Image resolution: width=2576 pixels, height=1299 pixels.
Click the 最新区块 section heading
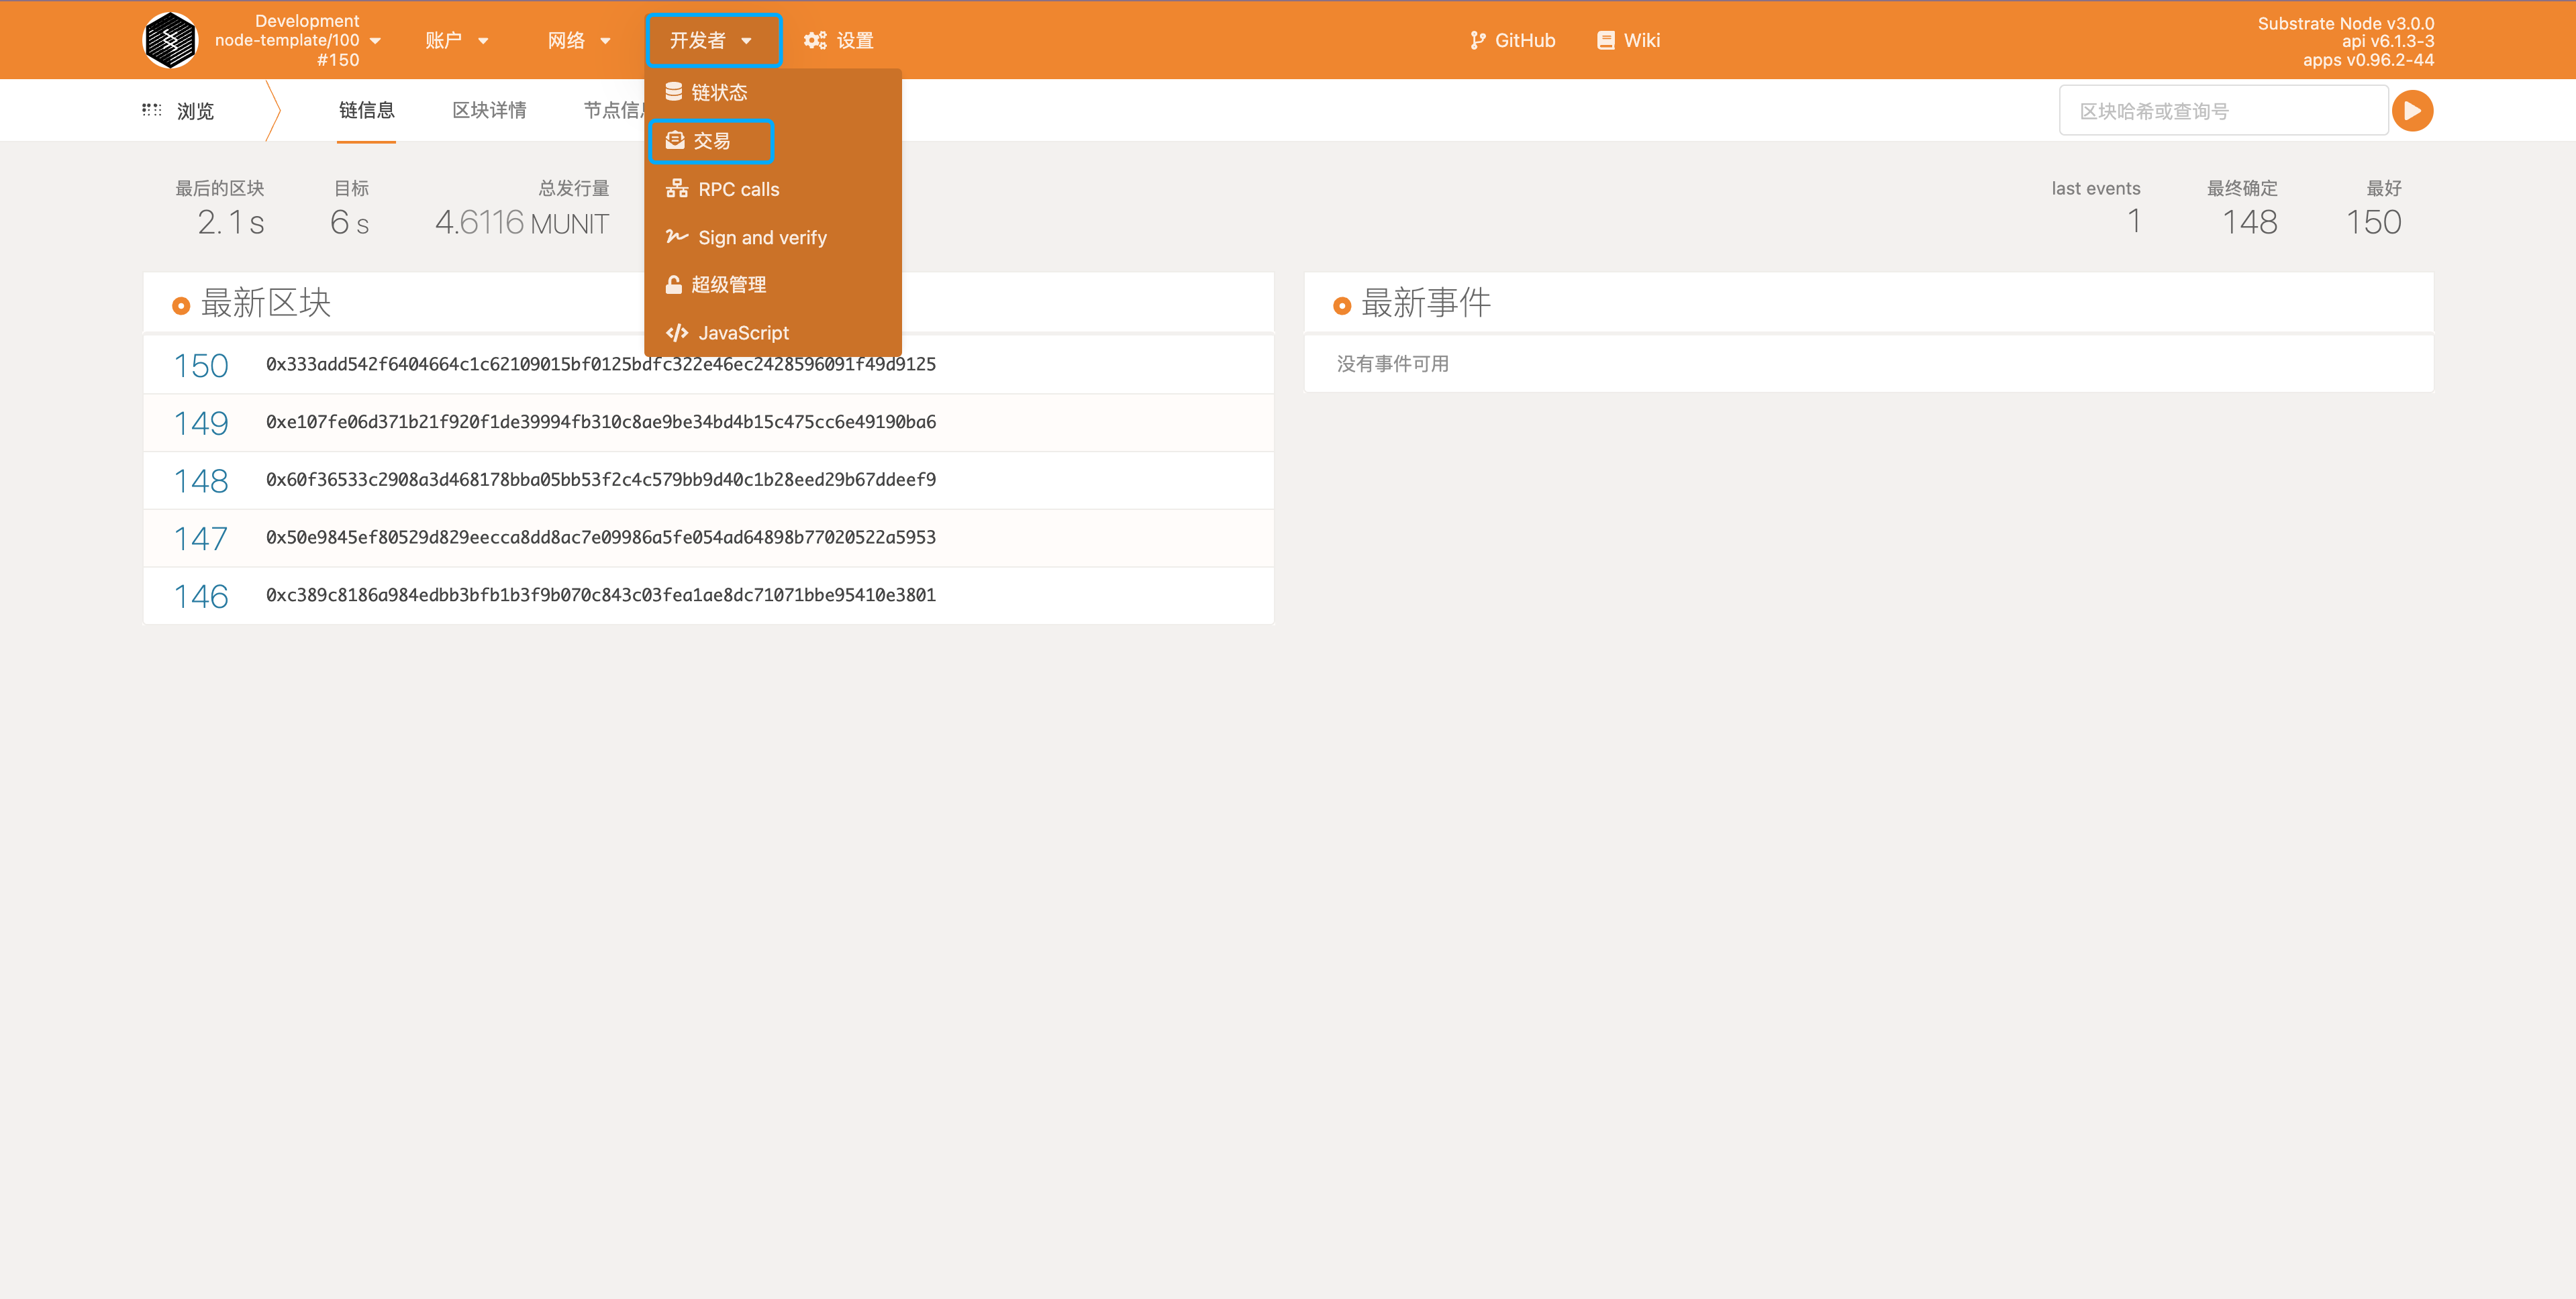click(265, 303)
